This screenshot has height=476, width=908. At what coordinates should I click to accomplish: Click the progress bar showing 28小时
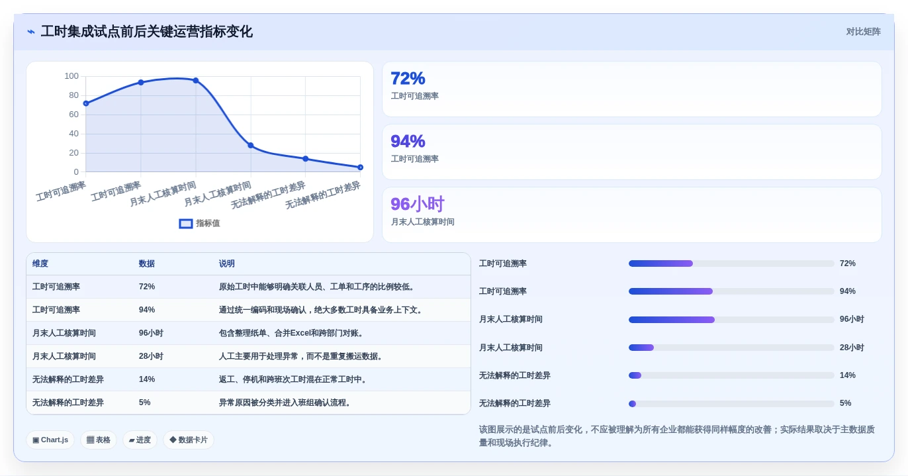pos(731,348)
